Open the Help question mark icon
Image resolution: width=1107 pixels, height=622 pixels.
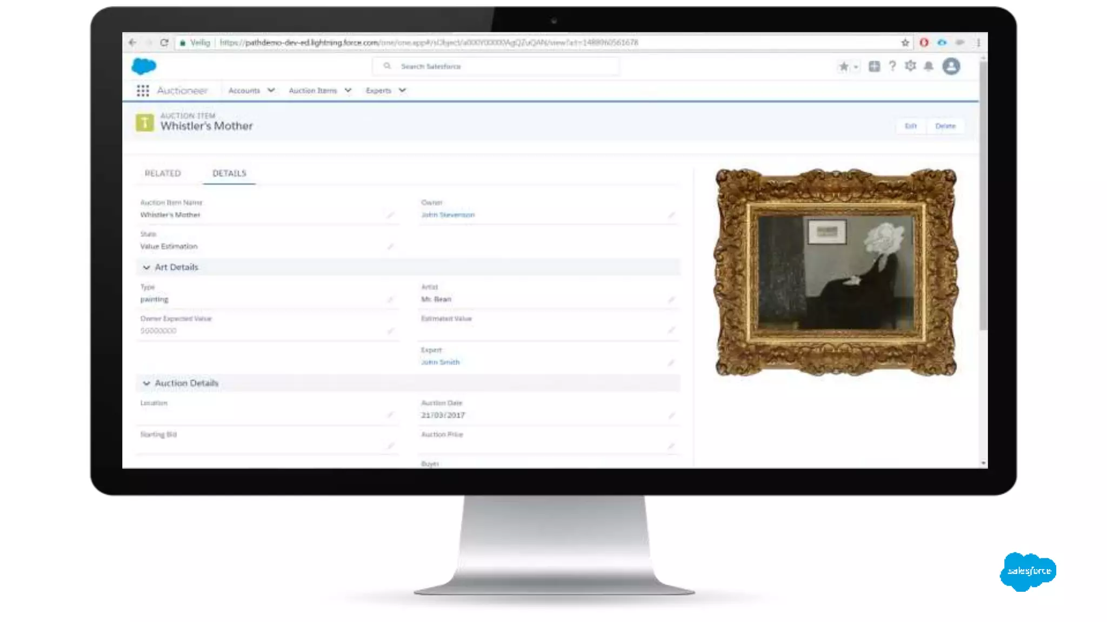click(x=892, y=66)
